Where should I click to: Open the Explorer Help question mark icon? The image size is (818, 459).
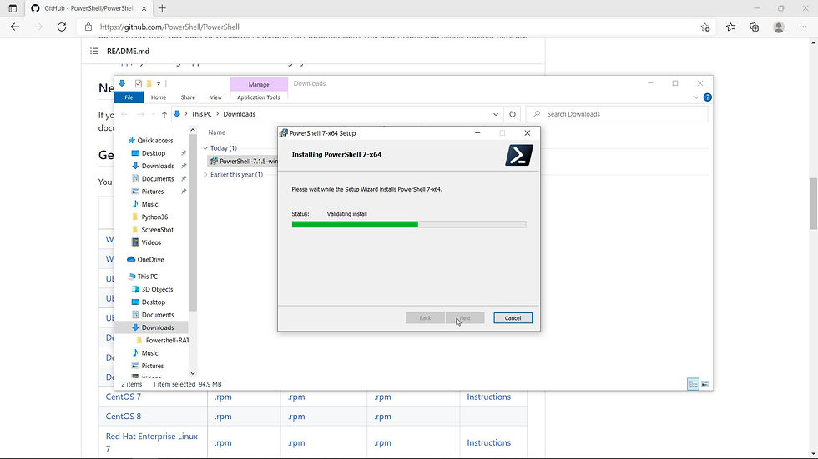coord(708,97)
